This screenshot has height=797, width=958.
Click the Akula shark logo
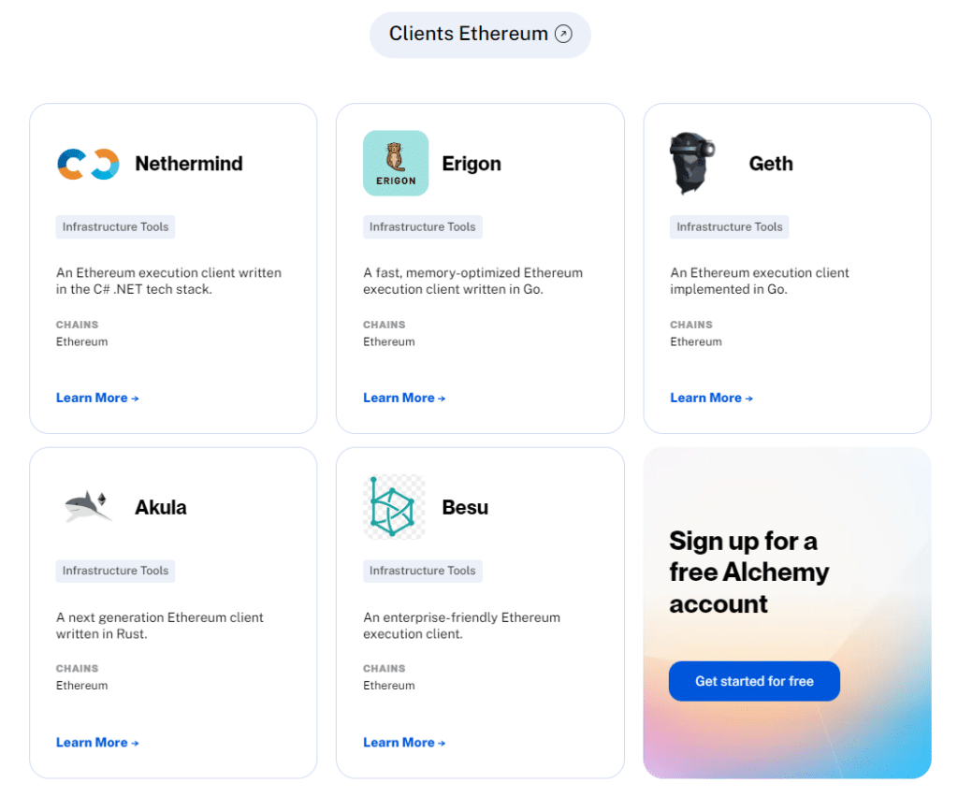click(88, 507)
